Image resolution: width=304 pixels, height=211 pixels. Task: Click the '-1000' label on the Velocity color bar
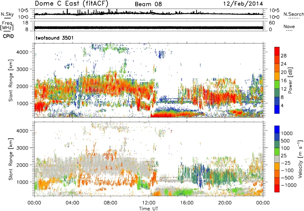289,185
